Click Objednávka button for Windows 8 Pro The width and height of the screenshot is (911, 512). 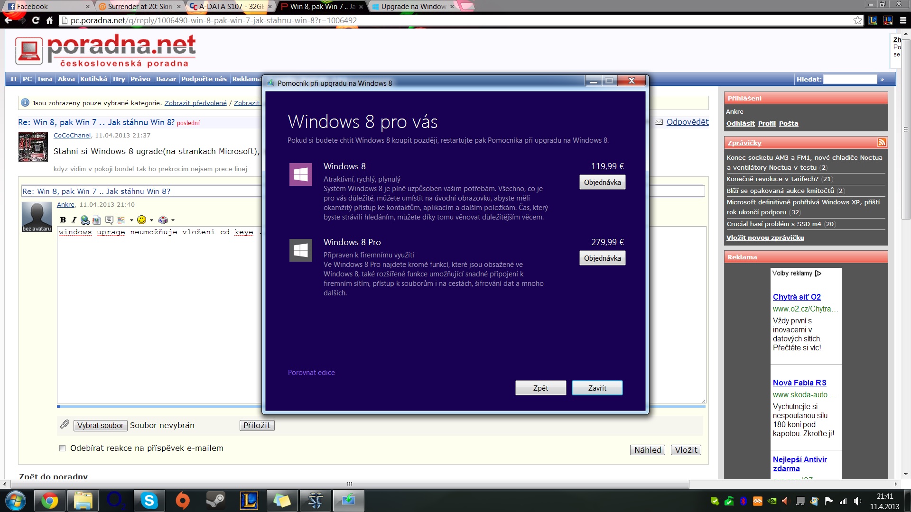602,258
